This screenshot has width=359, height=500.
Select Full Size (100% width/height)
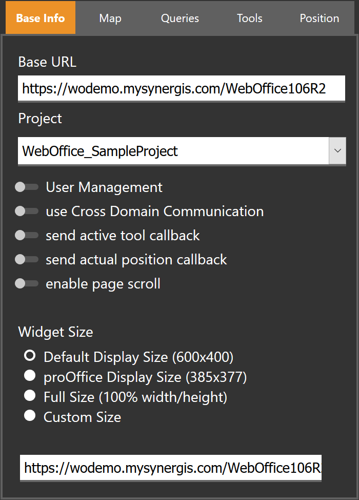click(x=29, y=395)
